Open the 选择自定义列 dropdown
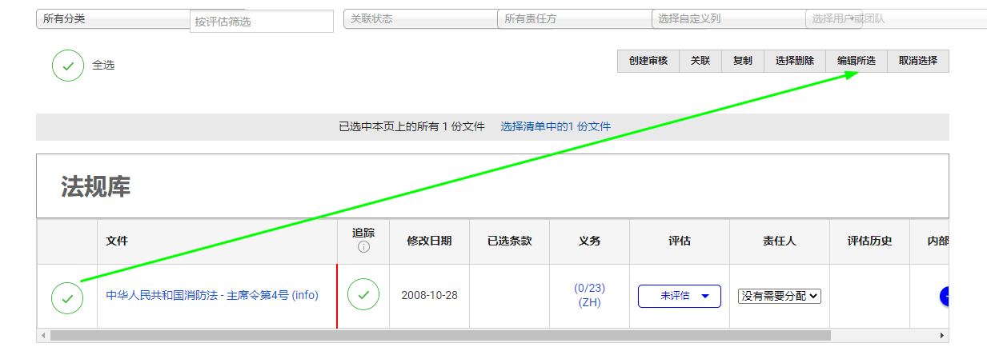 728,19
